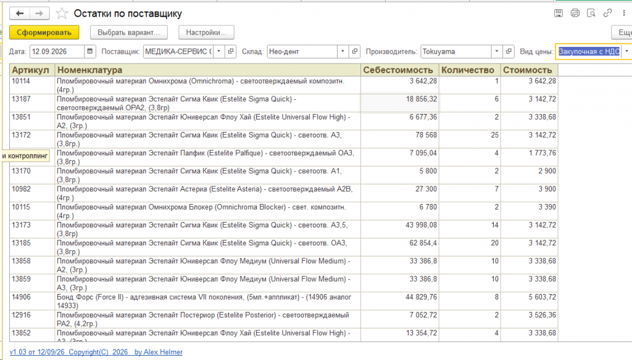Click the Дата input field
This screenshot has height=360, width=632.
pos(57,52)
